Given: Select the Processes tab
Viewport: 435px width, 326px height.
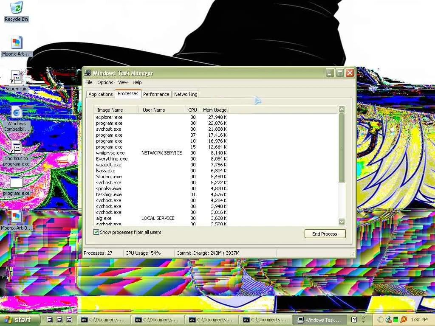Looking at the screenshot, I should coord(128,93).
